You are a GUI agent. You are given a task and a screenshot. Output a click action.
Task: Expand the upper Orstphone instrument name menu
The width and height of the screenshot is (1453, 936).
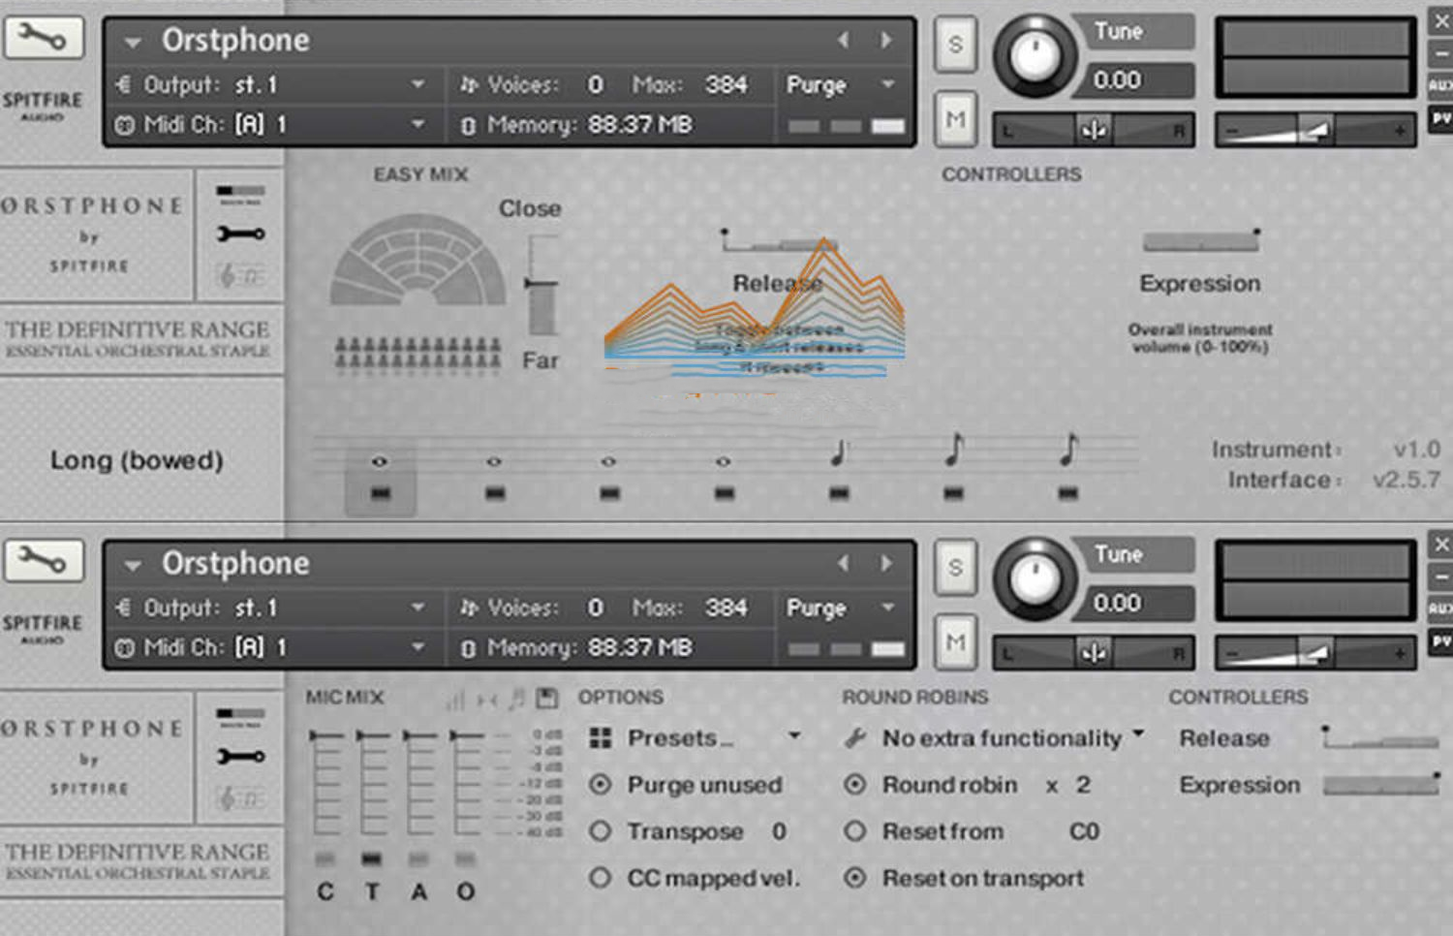click(133, 43)
